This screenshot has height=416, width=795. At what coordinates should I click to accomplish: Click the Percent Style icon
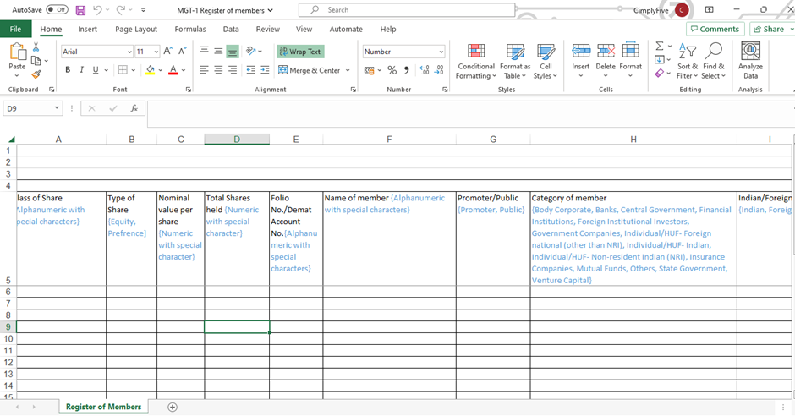[x=392, y=70]
